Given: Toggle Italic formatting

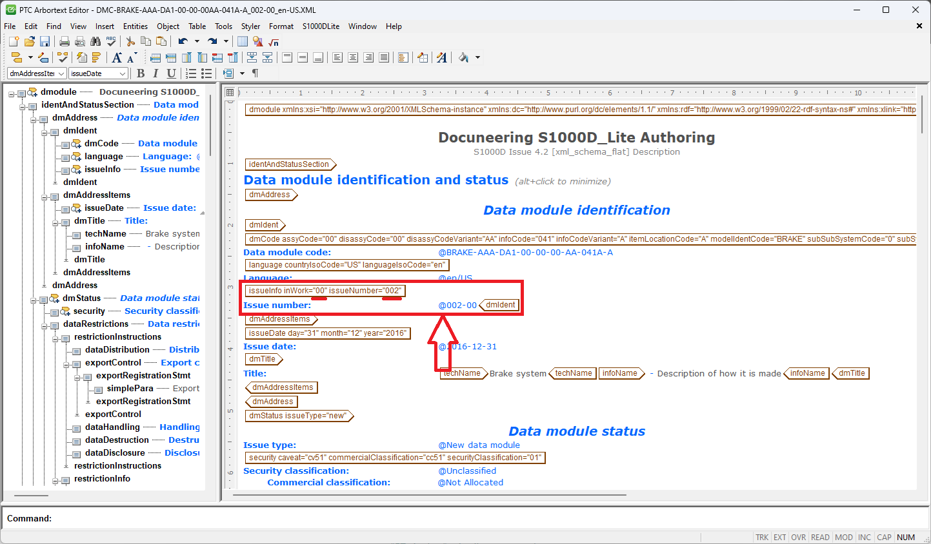Looking at the screenshot, I should pyautogui.click(x=155, y=73).
